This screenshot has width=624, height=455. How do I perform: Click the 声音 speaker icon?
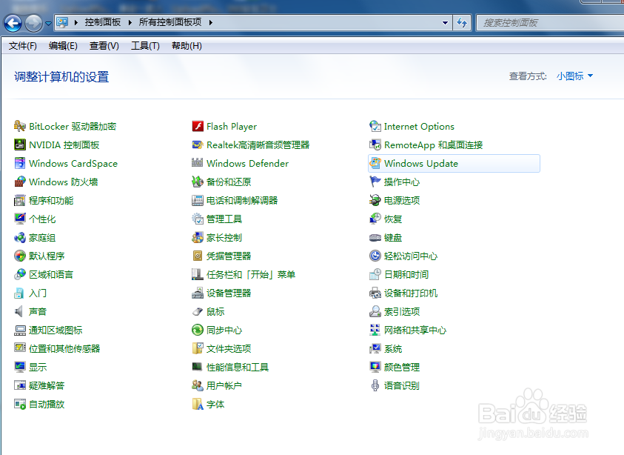(x=19, y=311)
